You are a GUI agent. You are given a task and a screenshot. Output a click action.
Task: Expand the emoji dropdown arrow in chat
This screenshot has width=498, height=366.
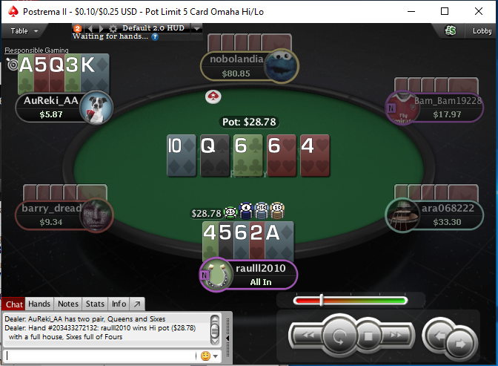216,356
